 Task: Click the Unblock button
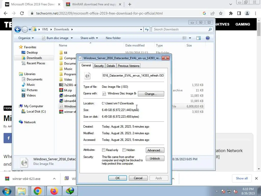(x=155, y=158)
